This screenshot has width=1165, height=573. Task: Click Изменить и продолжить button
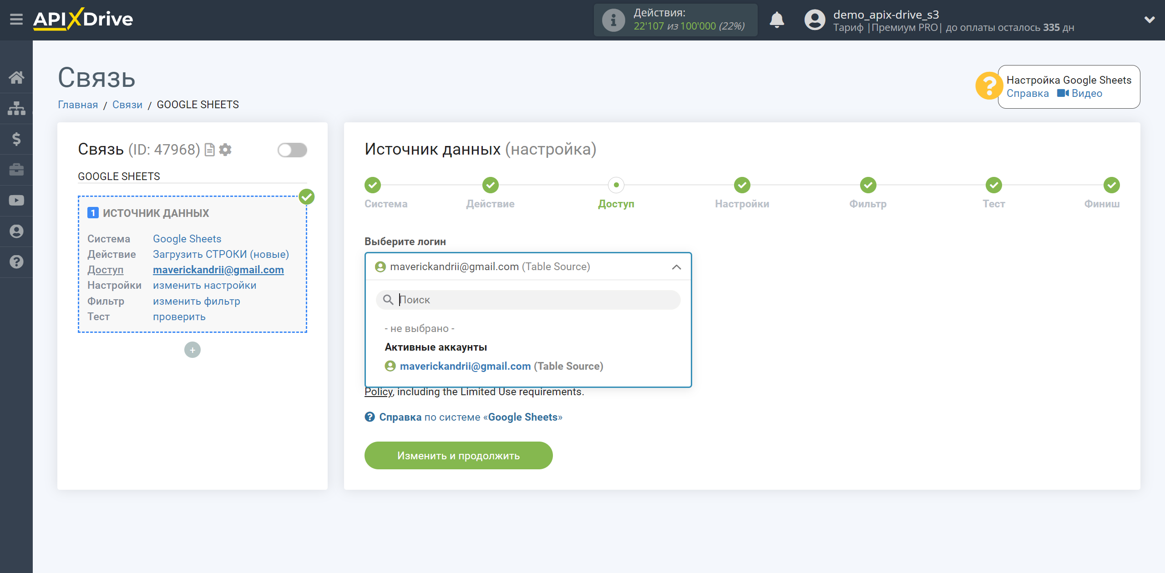459,456
